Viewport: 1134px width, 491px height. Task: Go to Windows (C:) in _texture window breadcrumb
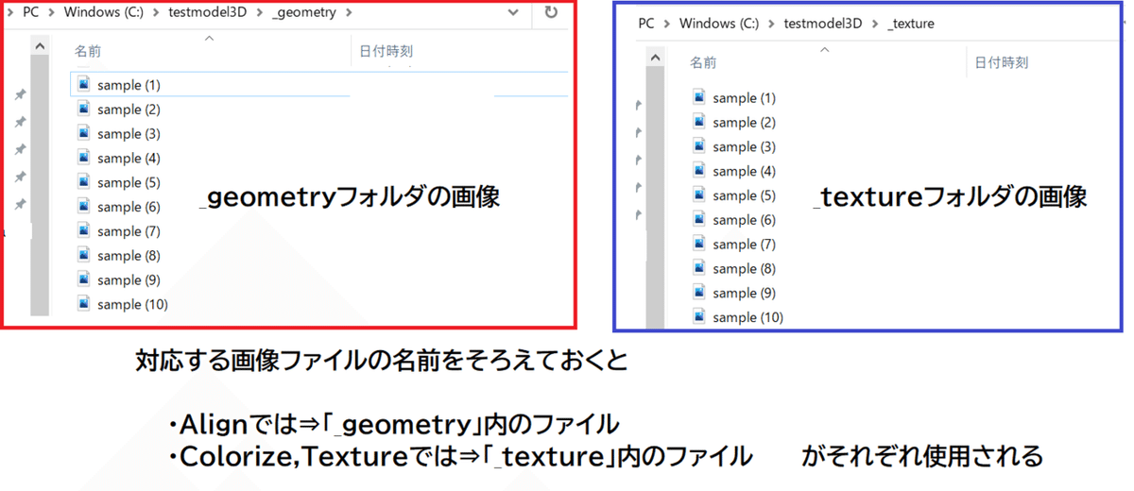click(720, 24)
